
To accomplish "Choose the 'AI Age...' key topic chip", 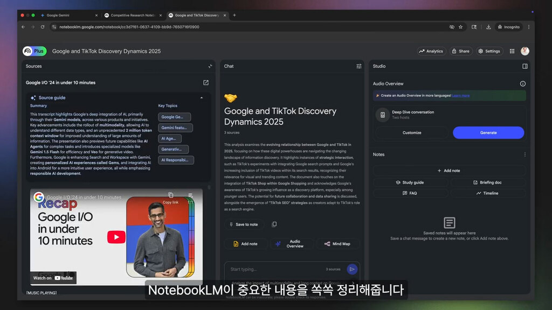I will pyautogui.click(x=170, y=138).
